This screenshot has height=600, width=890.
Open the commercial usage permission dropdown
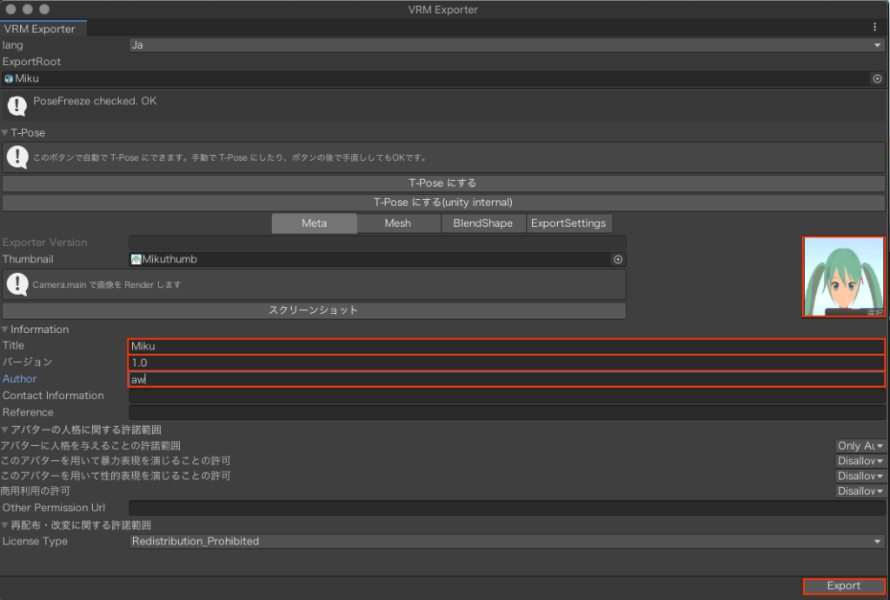point(860,491)
